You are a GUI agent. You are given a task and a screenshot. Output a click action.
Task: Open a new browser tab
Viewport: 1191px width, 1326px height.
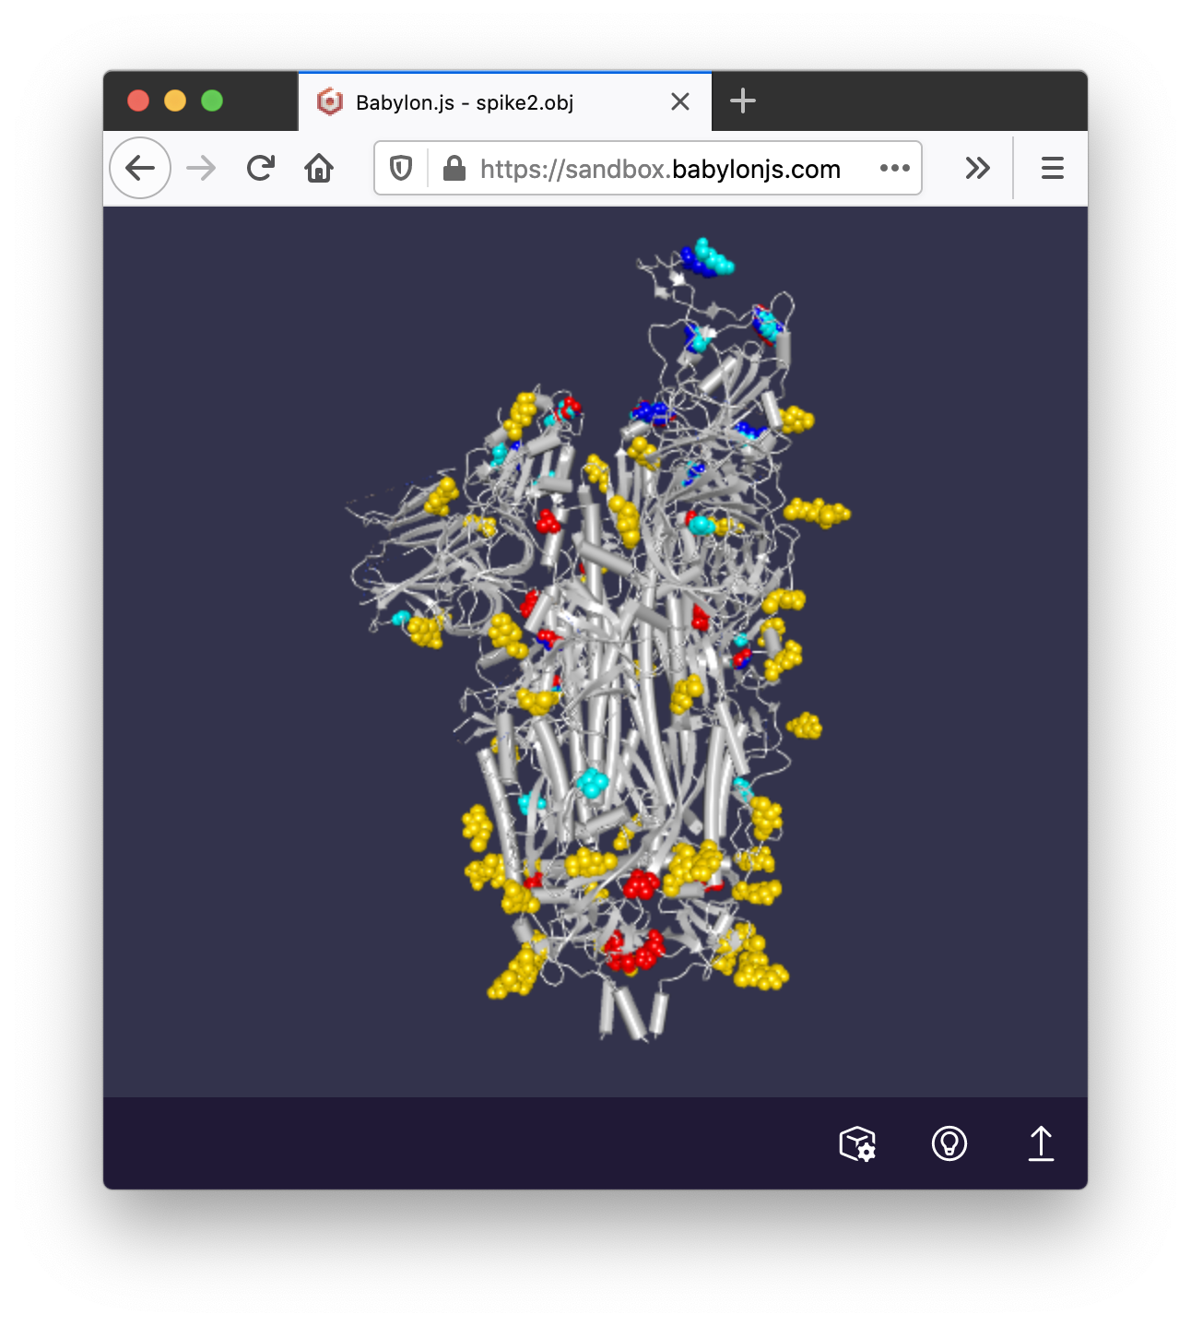click(x=742, y=101)
